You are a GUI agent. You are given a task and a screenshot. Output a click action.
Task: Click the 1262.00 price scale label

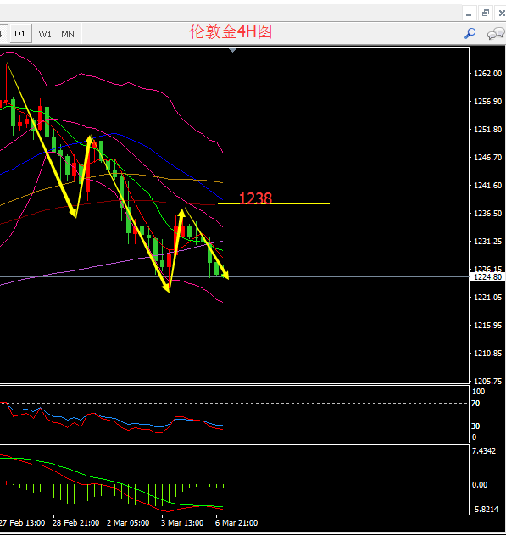[x=487, y=74]
